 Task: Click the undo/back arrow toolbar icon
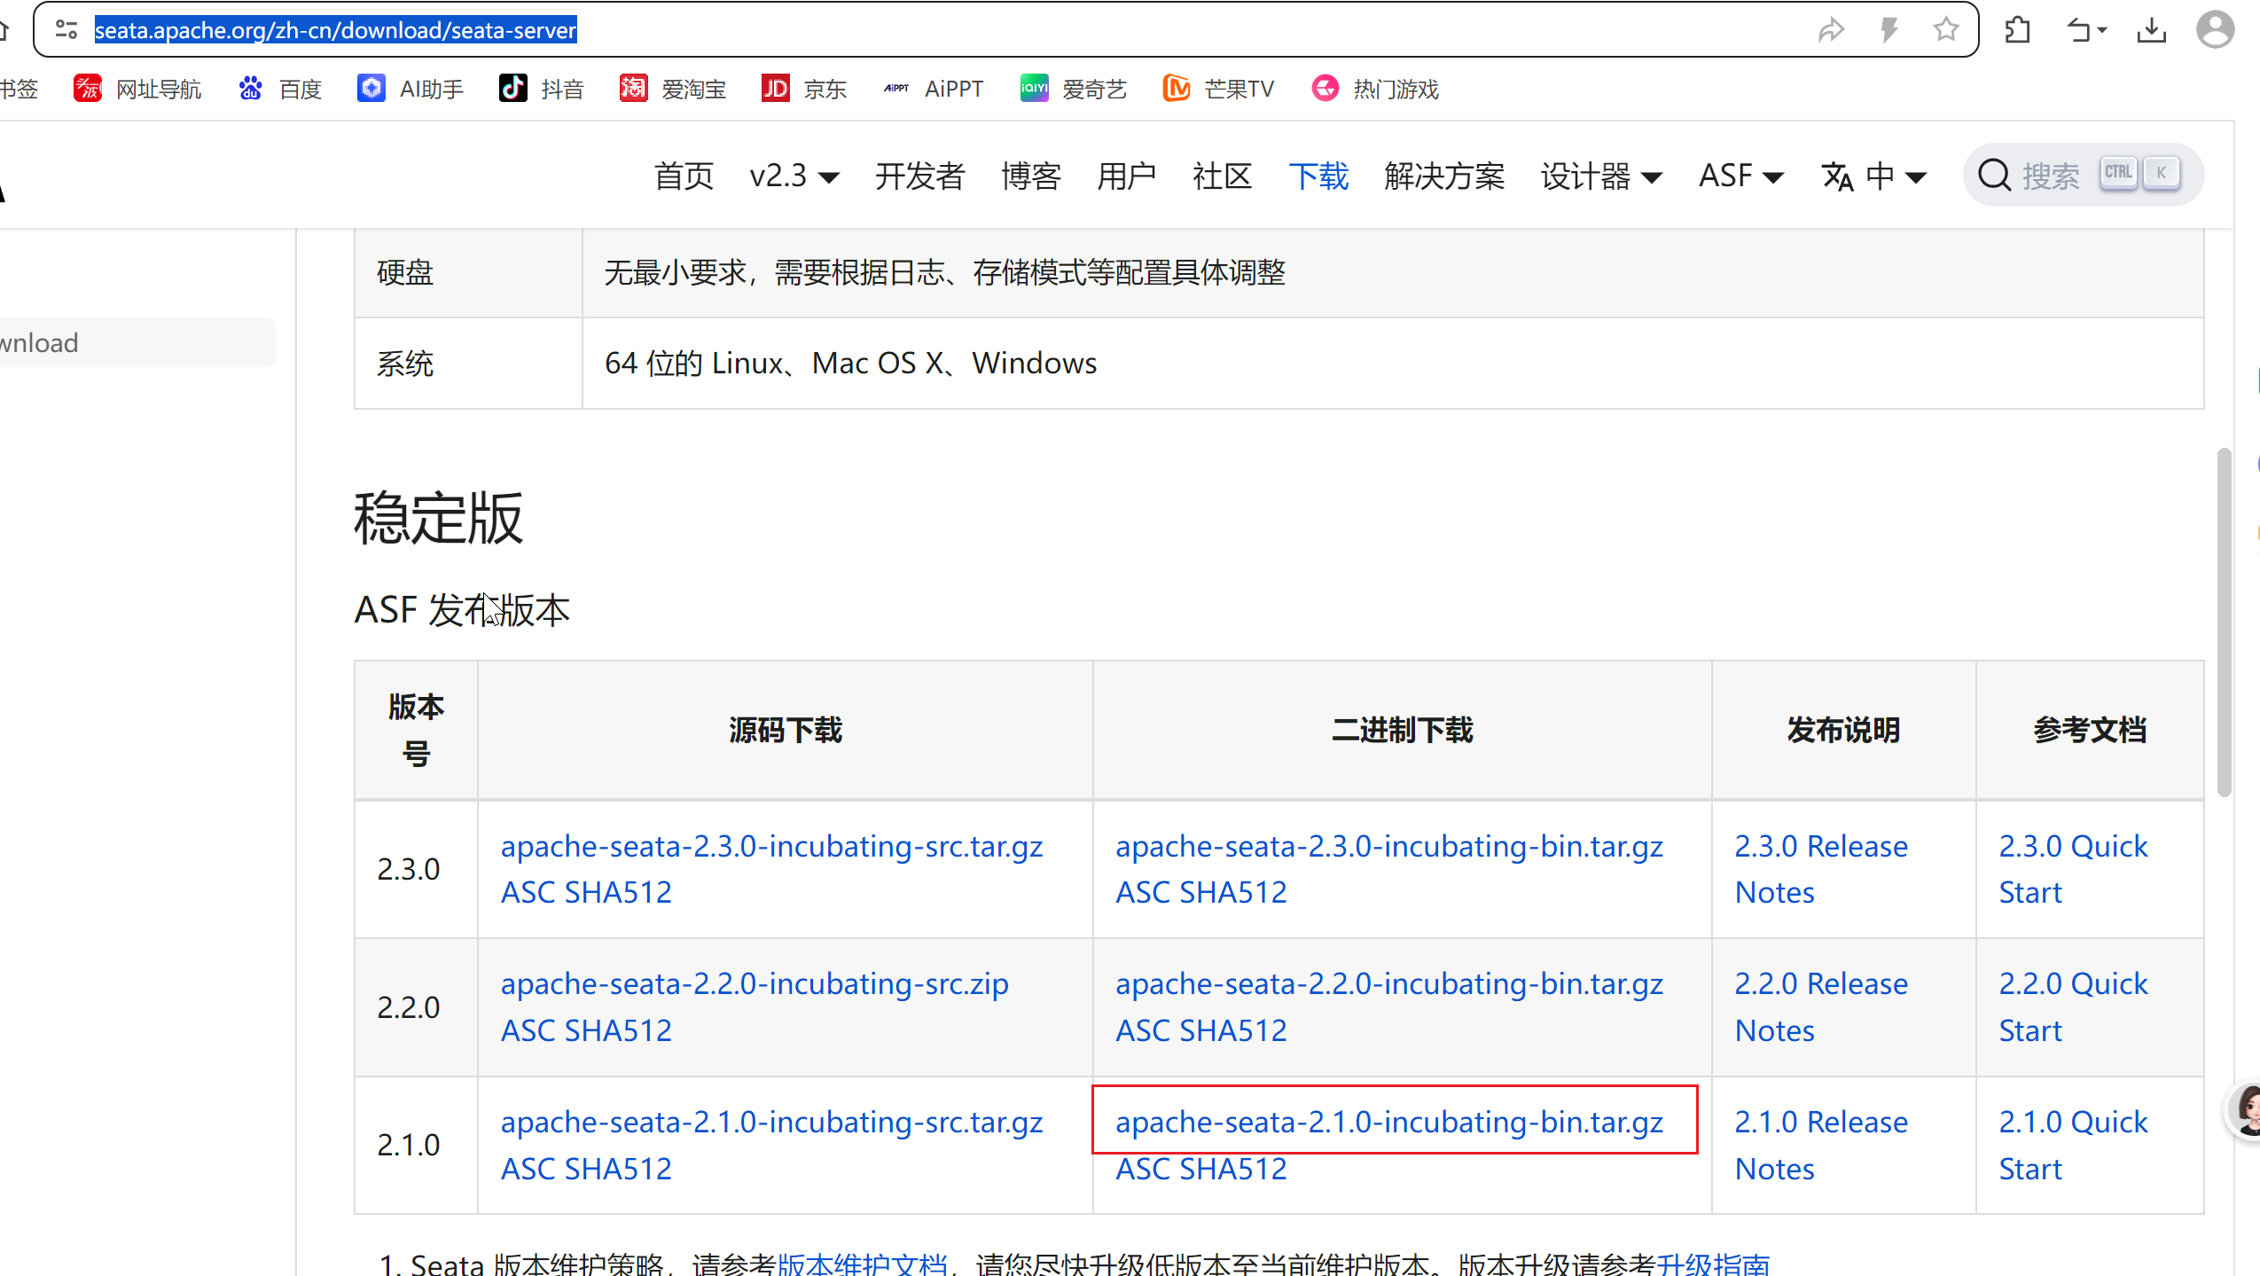pos(2086,30)
